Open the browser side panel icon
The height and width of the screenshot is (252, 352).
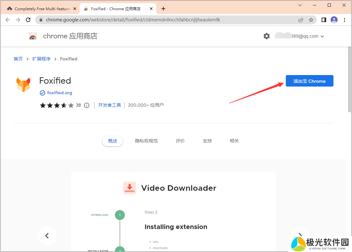click(x=324, y=20)
